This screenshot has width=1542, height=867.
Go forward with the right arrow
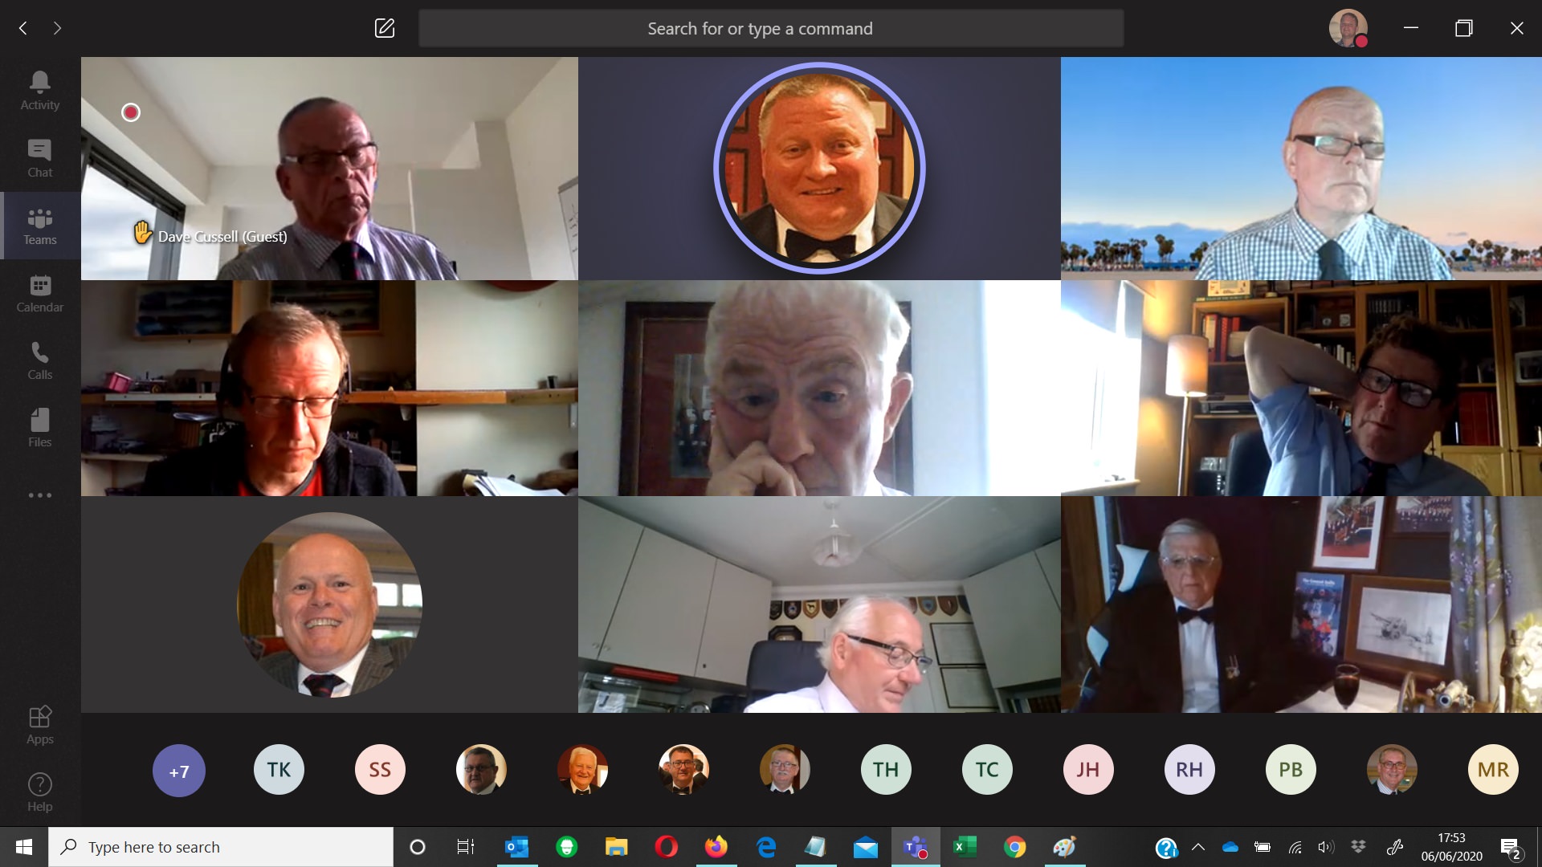(x=57, y=28)
